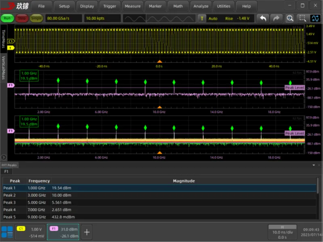Click the yellow trigger T icon
This screenshot has width=323, height=242.
click(202, 19)
